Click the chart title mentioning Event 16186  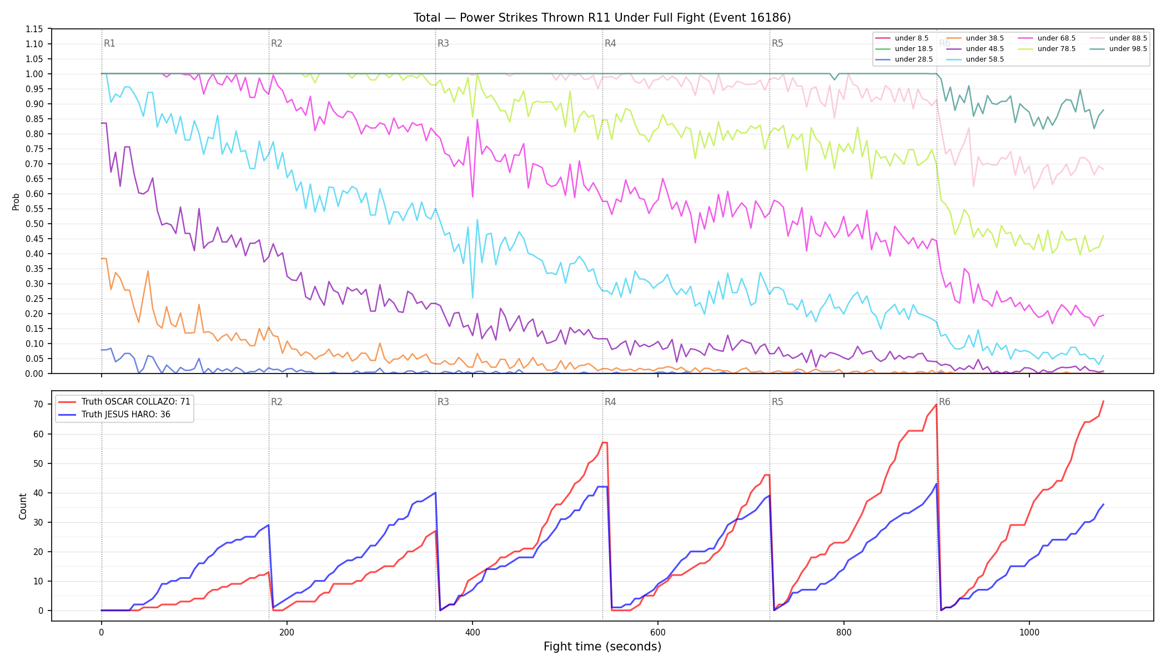(x=602, y=18)
